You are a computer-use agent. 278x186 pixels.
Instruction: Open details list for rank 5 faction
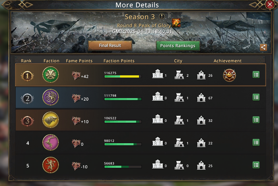point(256,165)
